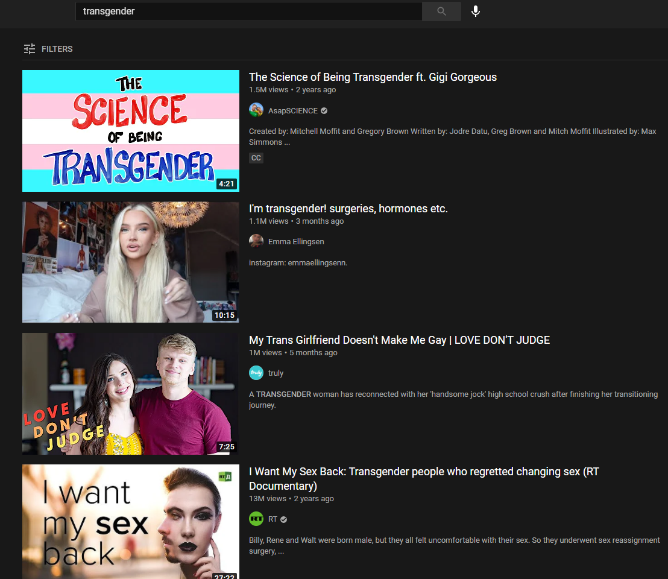Click description 'instagram: emmaellingsenn.'

(298, 263)
